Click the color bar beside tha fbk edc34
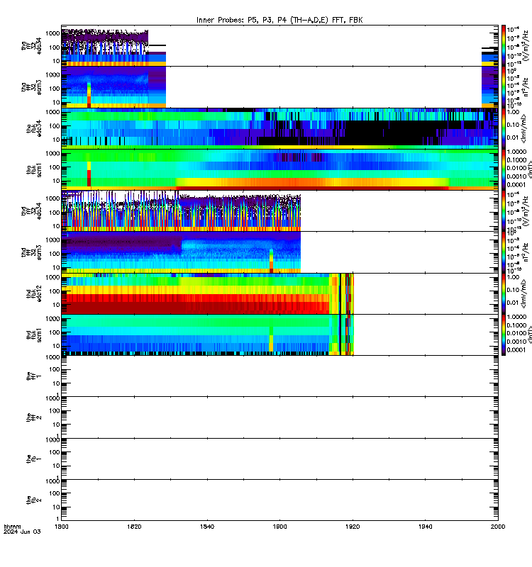Image resolution: width=532 pixels, height=567 pixels. pos(504,128)
